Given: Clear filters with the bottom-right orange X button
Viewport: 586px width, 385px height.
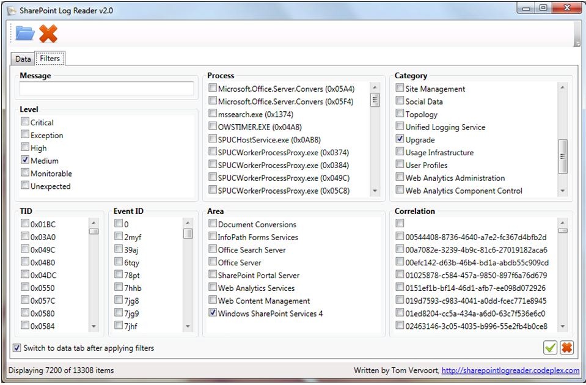Looking at the screenshot, I should coord(567,348).
